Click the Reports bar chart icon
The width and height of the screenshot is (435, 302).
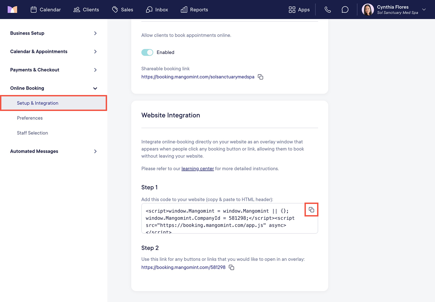coord(184,10)
